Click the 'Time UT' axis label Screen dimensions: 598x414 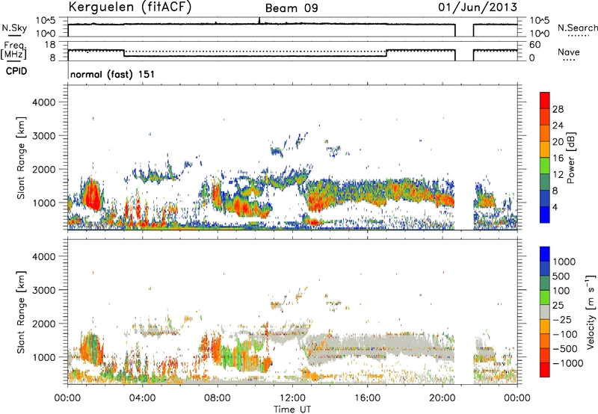pyautogui.click(x=292, y=409)
